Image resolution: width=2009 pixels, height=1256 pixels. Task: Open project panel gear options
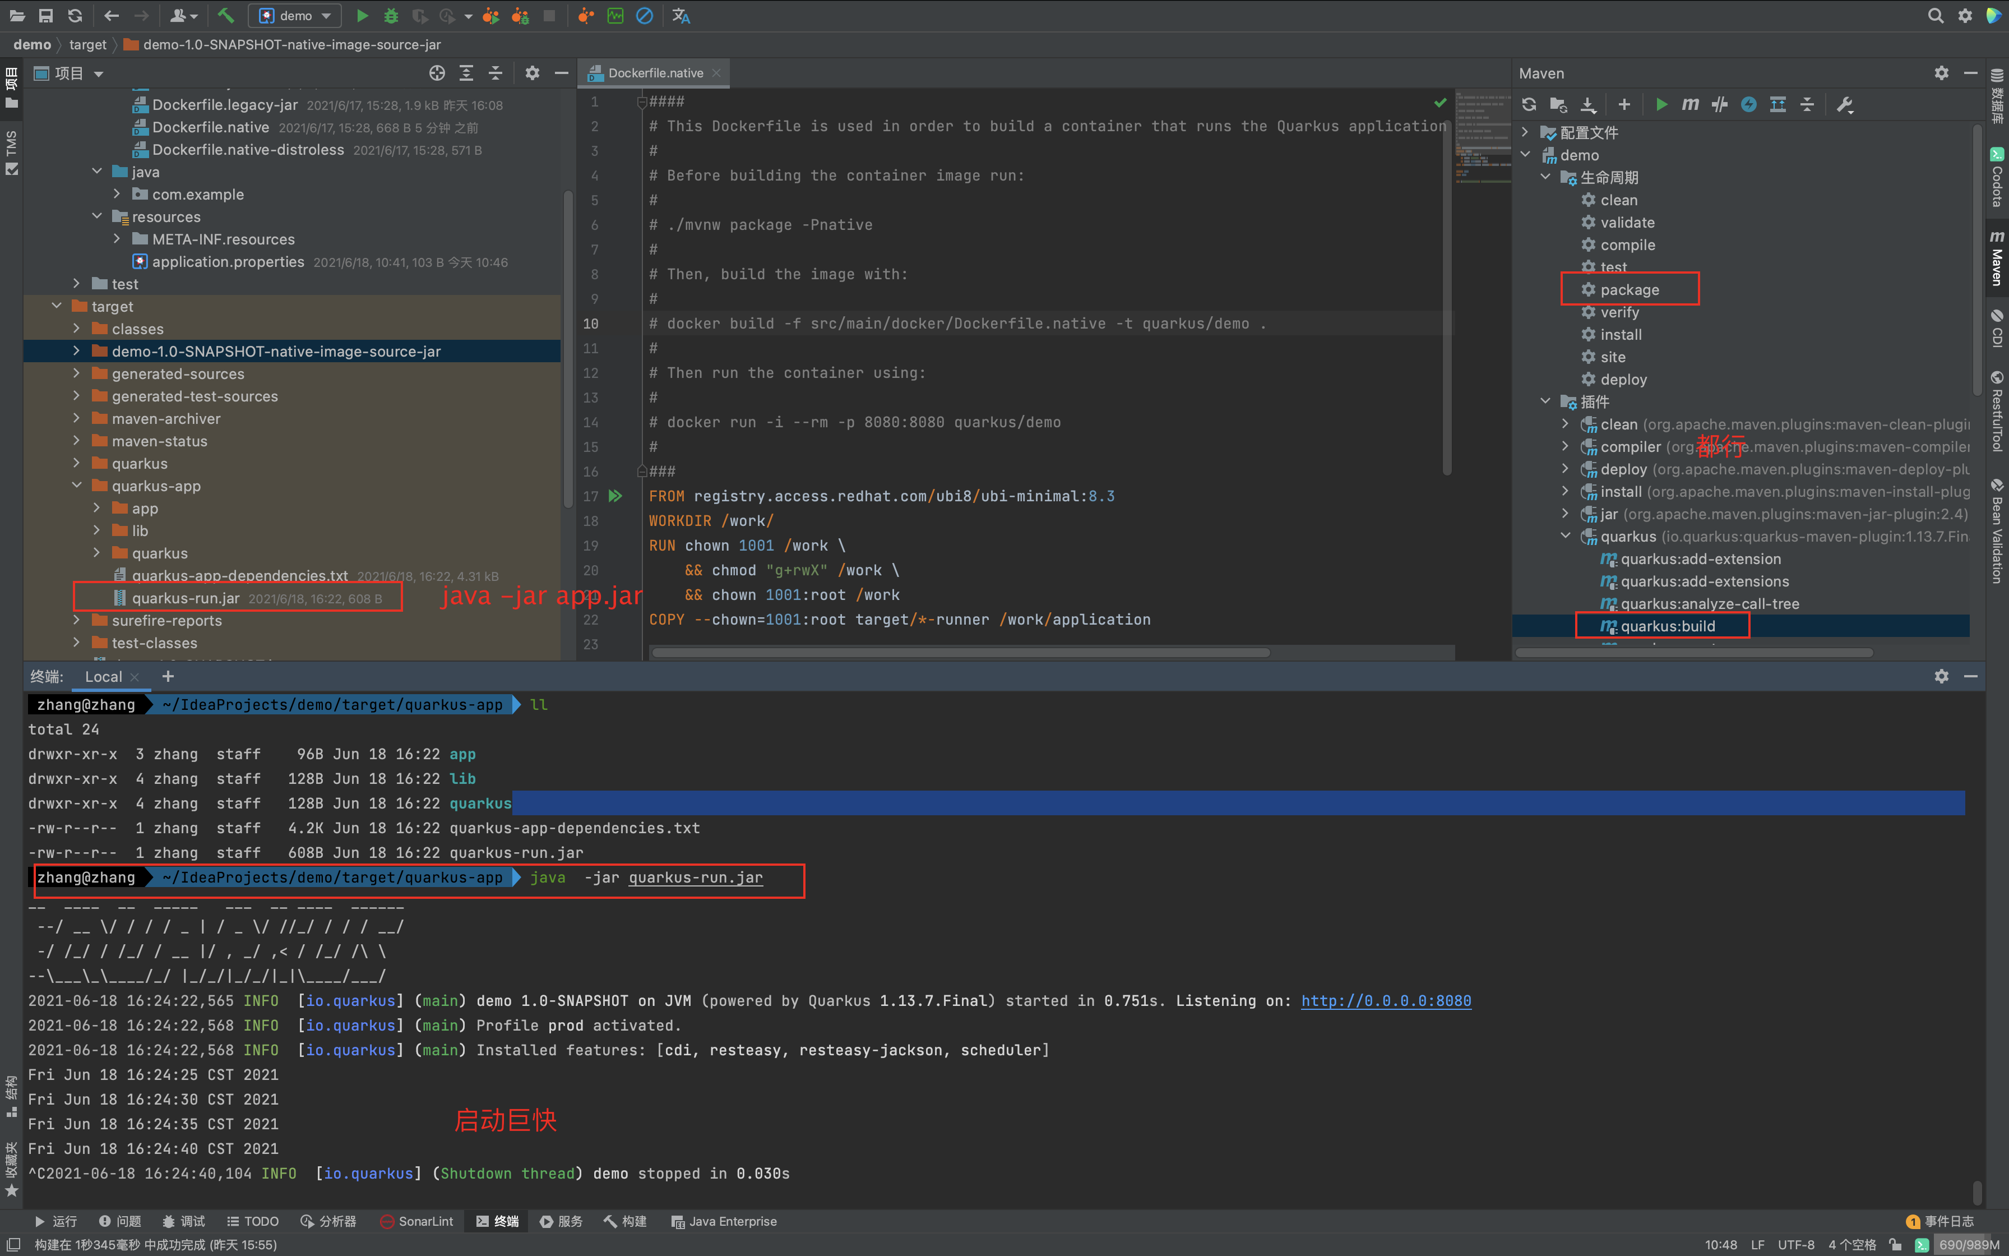tap(532, 73)
